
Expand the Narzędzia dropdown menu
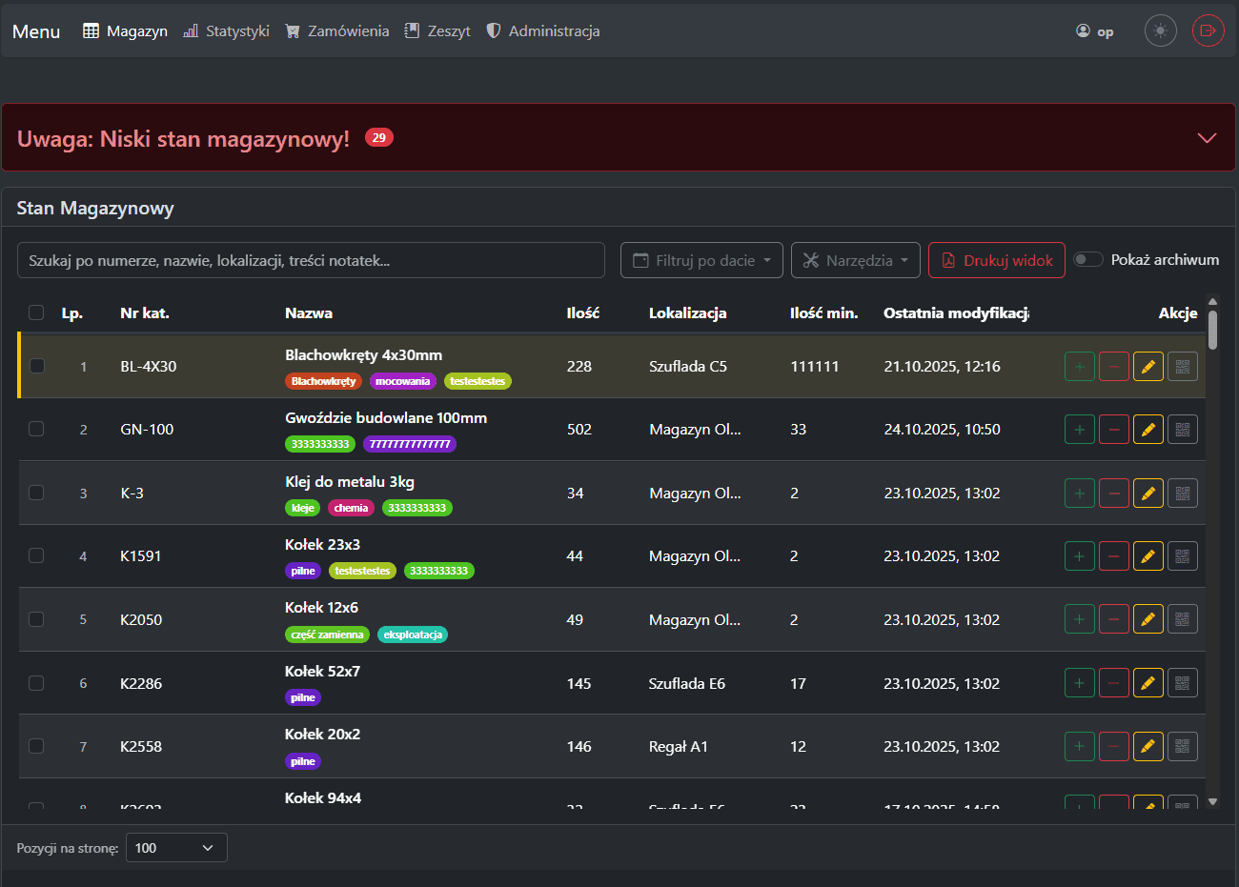click(x=855, y=260)
